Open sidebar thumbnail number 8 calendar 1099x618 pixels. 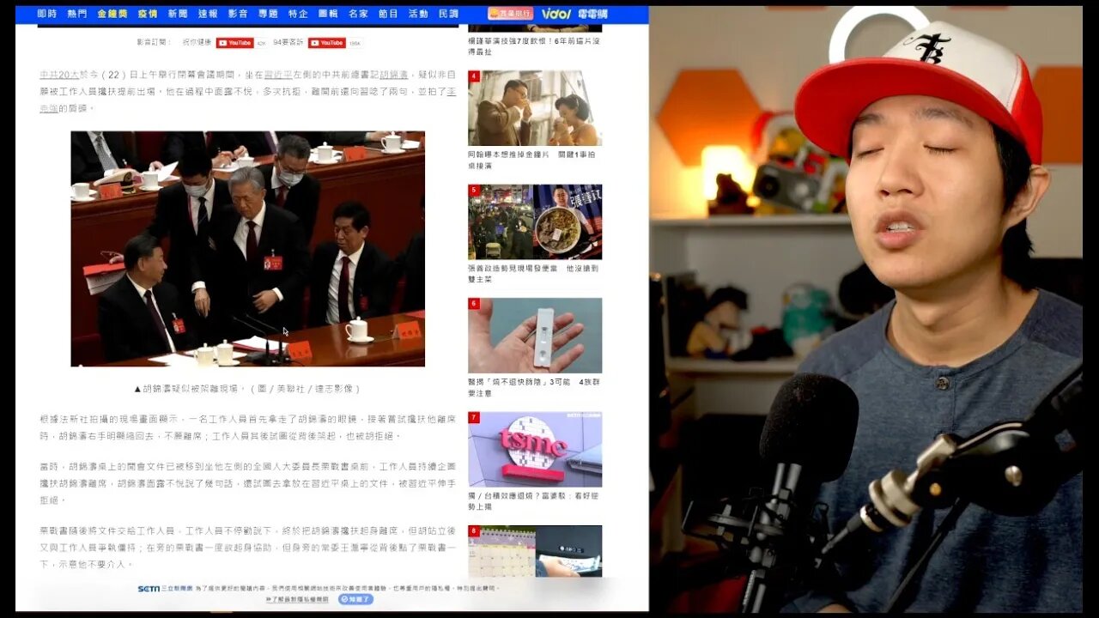pos(535,551)
